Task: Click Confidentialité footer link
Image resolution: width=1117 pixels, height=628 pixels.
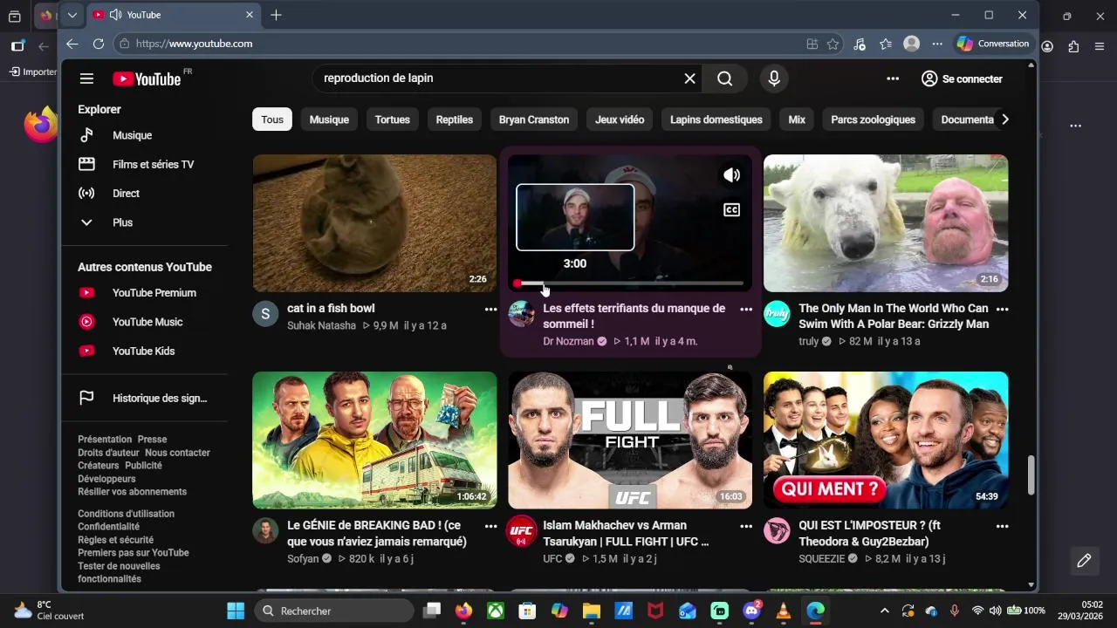Action: click(108, 527)
